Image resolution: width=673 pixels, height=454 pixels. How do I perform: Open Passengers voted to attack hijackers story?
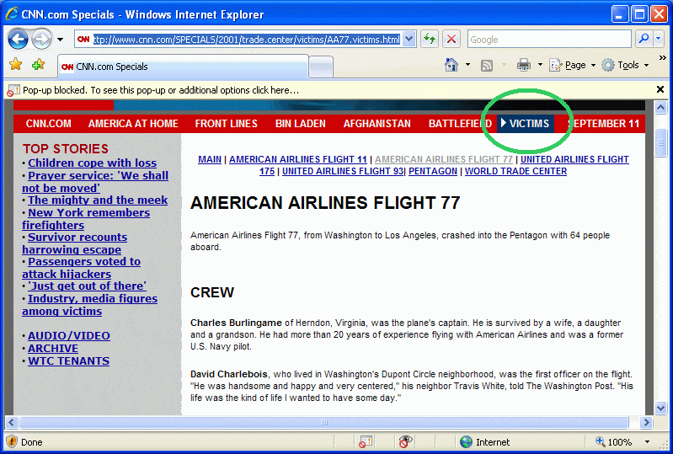(x=82, y=268)
